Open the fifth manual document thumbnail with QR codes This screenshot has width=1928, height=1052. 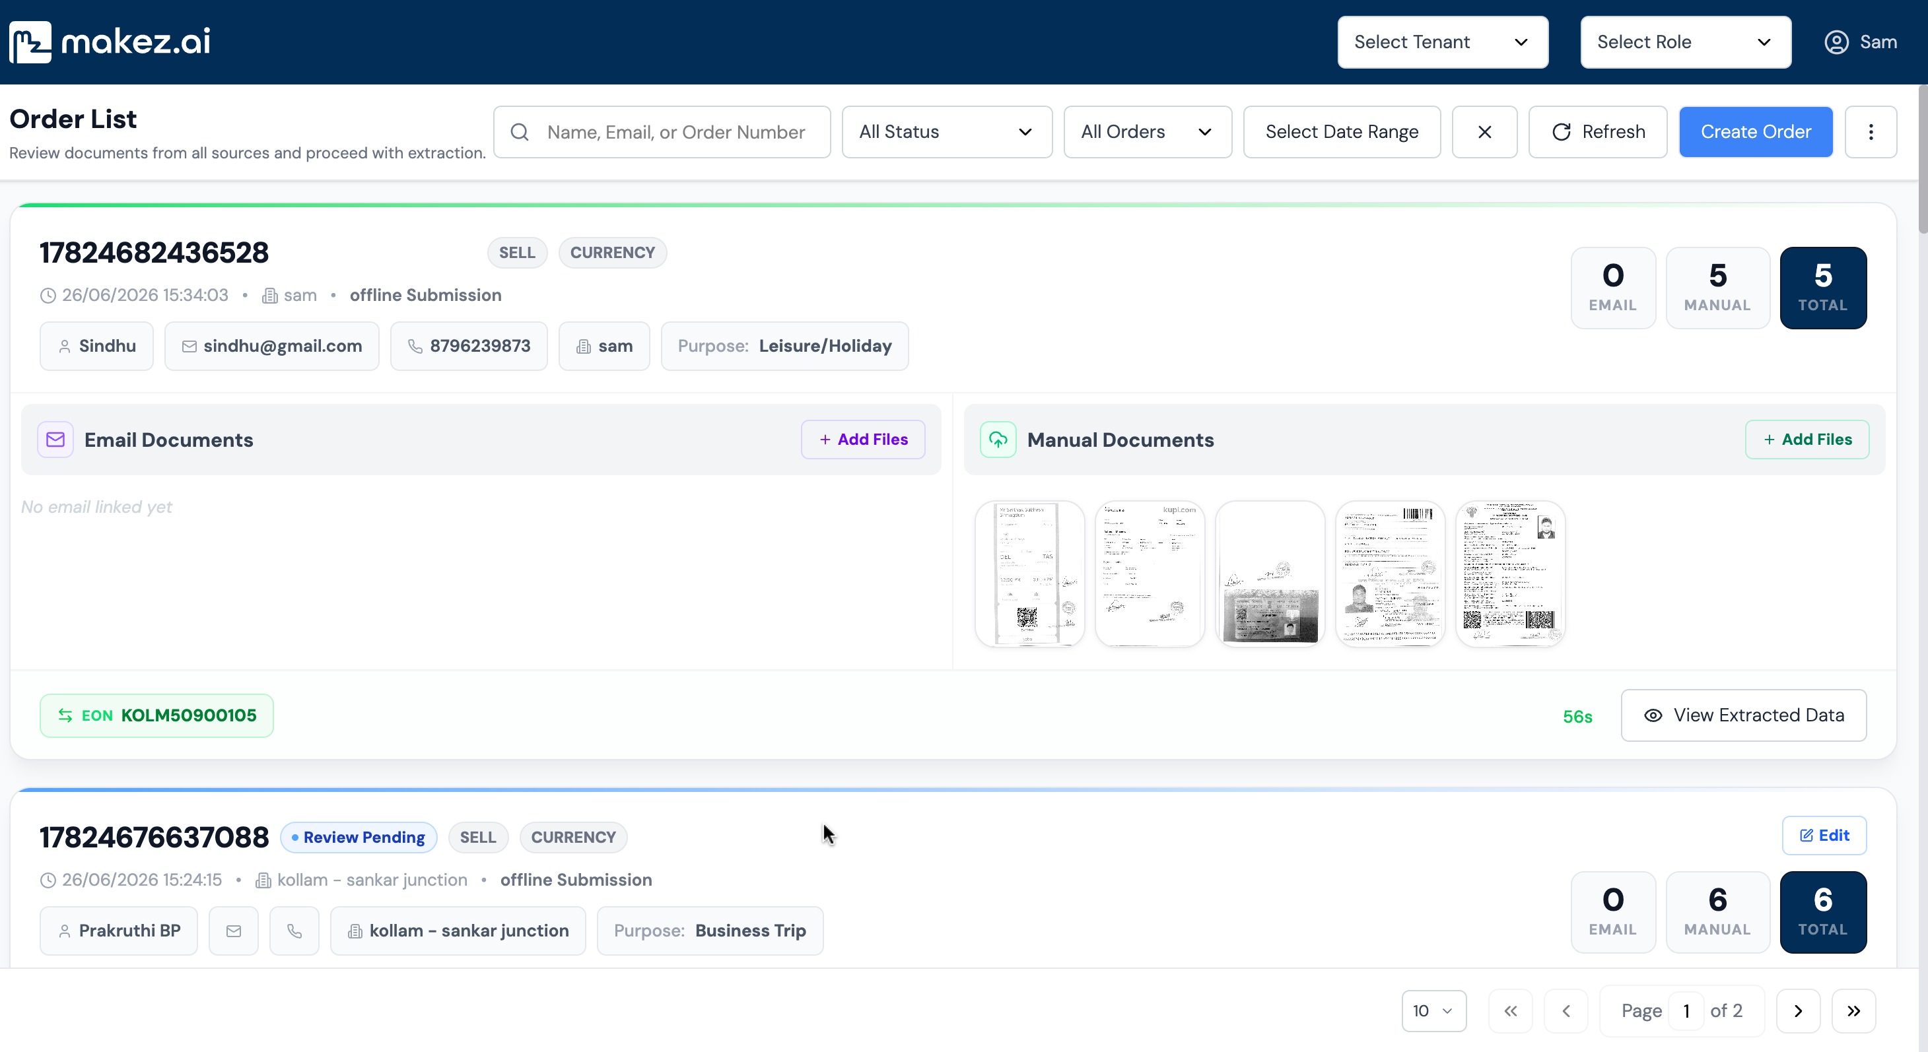tap(1510, 574)
